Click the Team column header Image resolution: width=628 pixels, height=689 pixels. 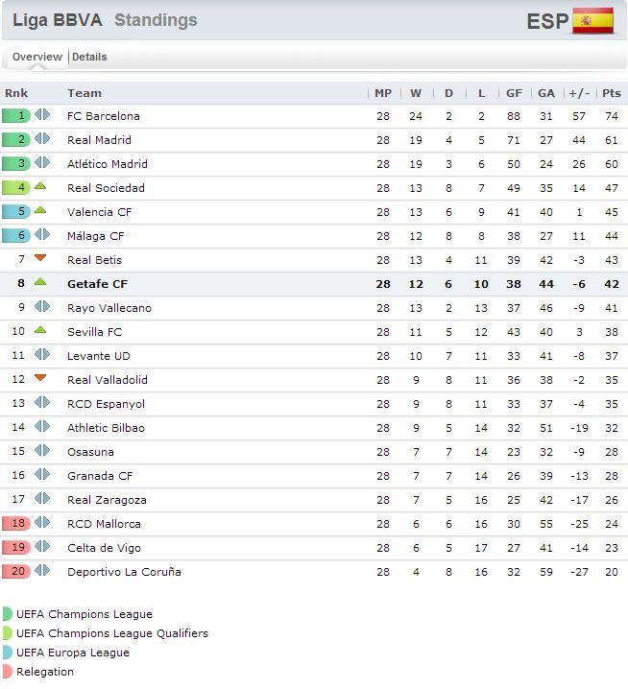pos(85,93)
